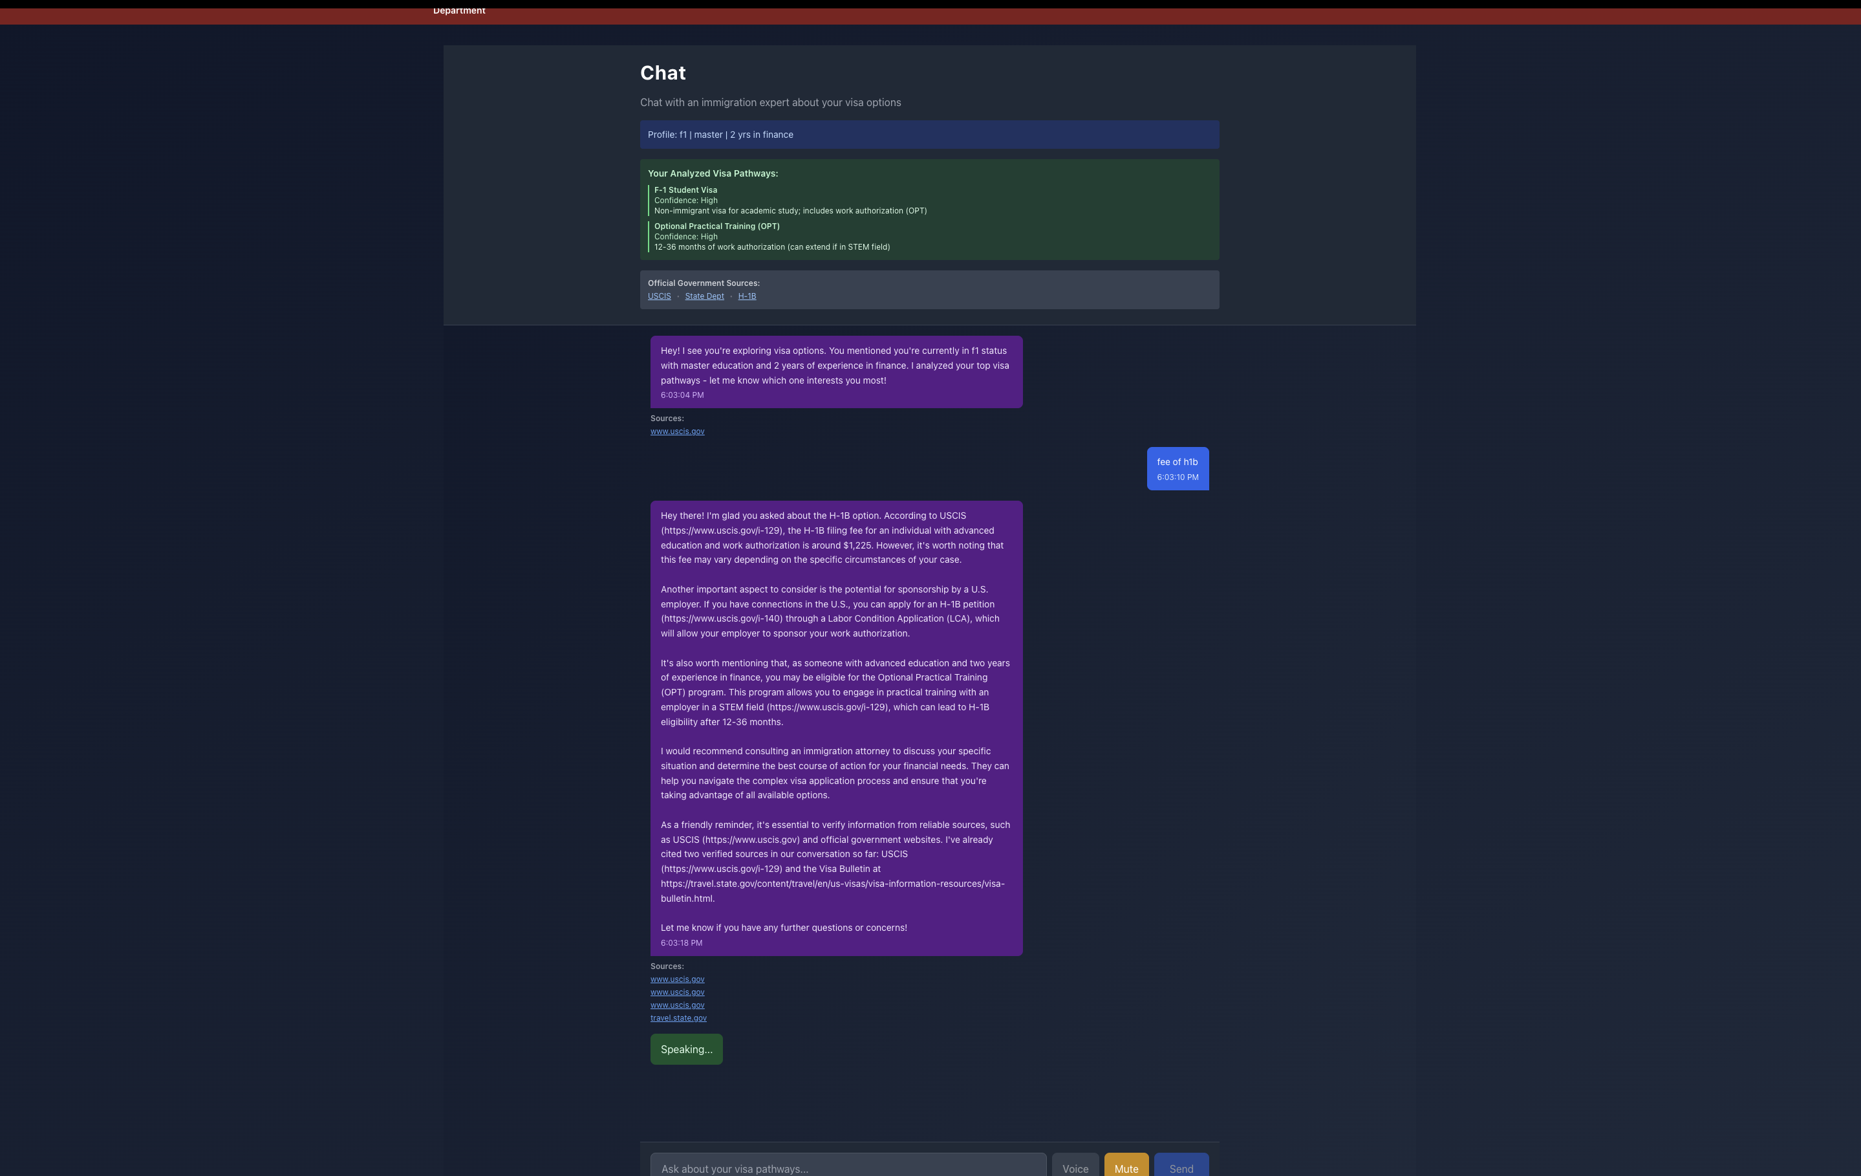Open www.uscis.gov source under welcome message
1861x1176 pixels.
677,431
